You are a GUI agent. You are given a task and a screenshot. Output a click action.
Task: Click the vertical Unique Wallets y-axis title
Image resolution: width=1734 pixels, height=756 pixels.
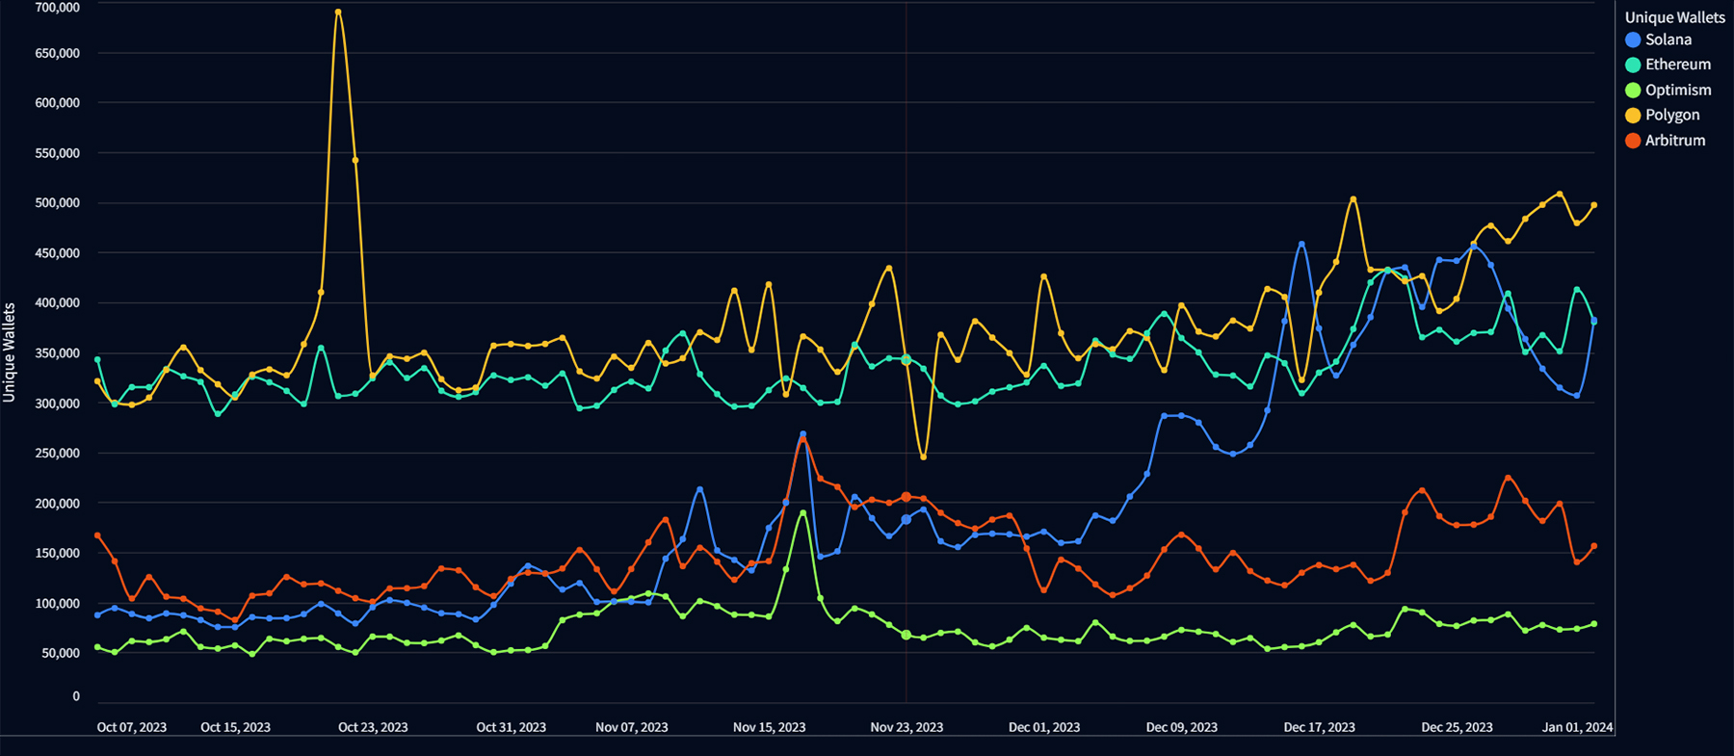pos(10,352)
